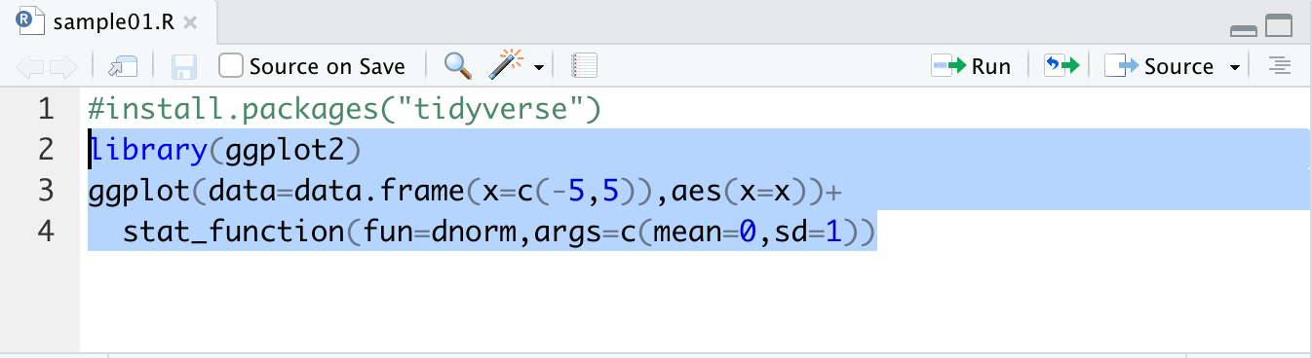Enable Source on Save checkbox
This screenshot has height=358, width=1312.
pos(231,66)
